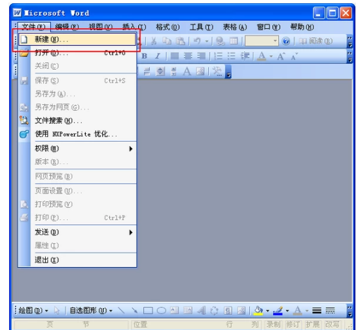Toggle the 录制 recording indicator in status bar
Image resolution: width=358 pixels, height=330 pixels.
click(273, 324)
